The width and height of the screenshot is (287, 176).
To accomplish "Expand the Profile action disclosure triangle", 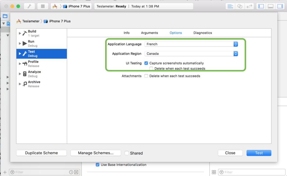I will 20,64.
